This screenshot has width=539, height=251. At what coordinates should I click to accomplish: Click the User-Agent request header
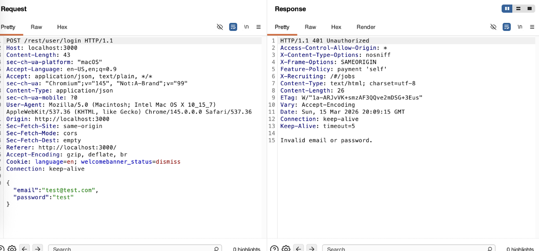click(x=129, y=108)
